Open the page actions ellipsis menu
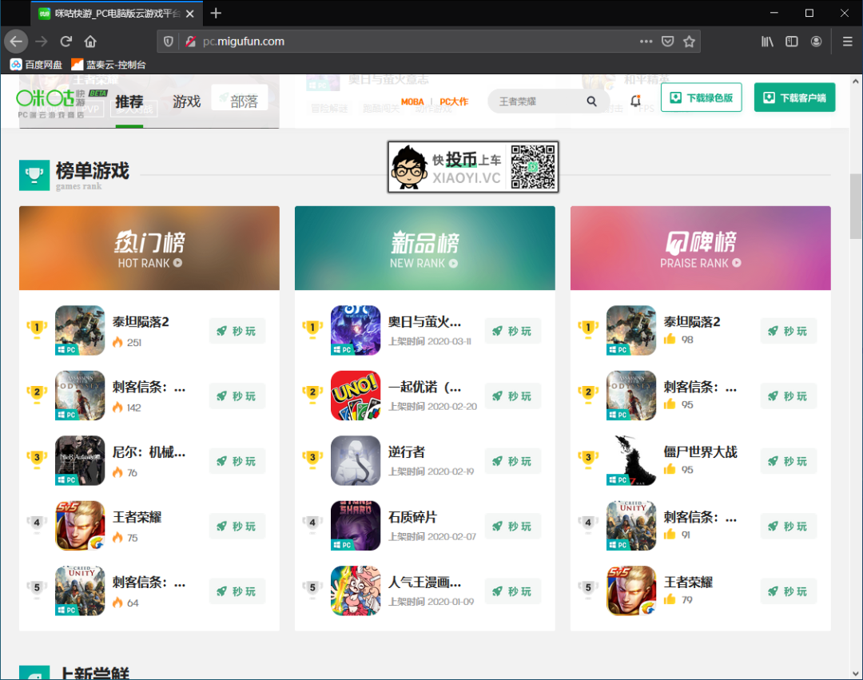Viewport: 863px width, 680px height. (x=646, y=41)
